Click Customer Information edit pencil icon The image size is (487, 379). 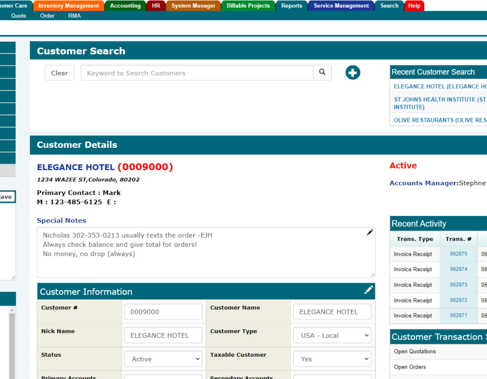[x=368, y=290]
